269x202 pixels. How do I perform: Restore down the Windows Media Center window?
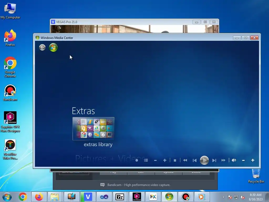[246, 38]
